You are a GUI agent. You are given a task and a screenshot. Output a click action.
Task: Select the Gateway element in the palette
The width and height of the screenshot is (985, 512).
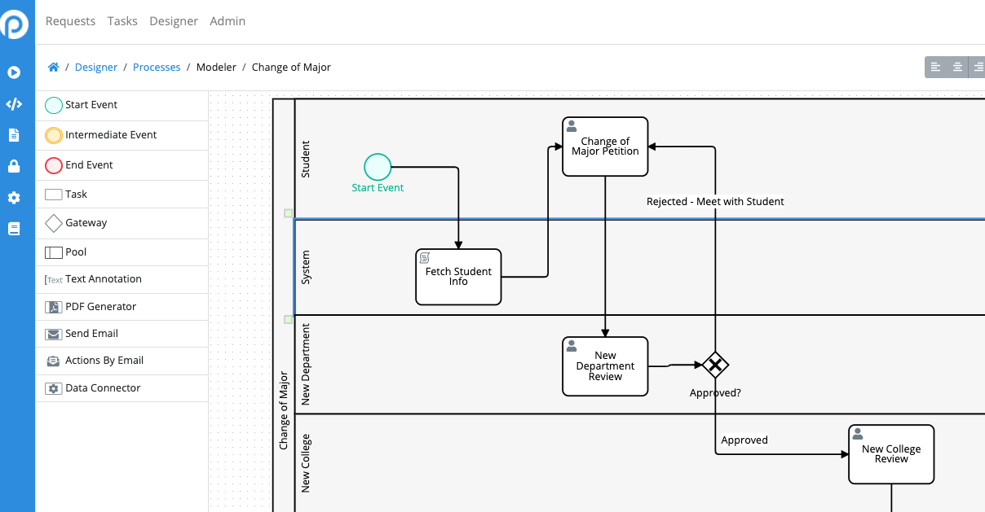pos(86,223)
